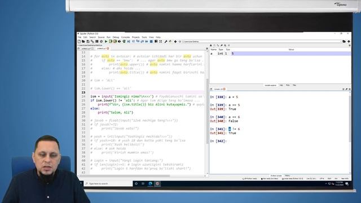Image resolution: width=361 pixels, height=203 pixels.
Task: Click the green Run file play icon
Action: pyautogui.click(x=106, y=41)
